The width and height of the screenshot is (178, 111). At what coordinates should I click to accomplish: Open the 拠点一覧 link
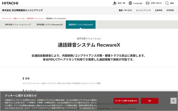point(122,3)
